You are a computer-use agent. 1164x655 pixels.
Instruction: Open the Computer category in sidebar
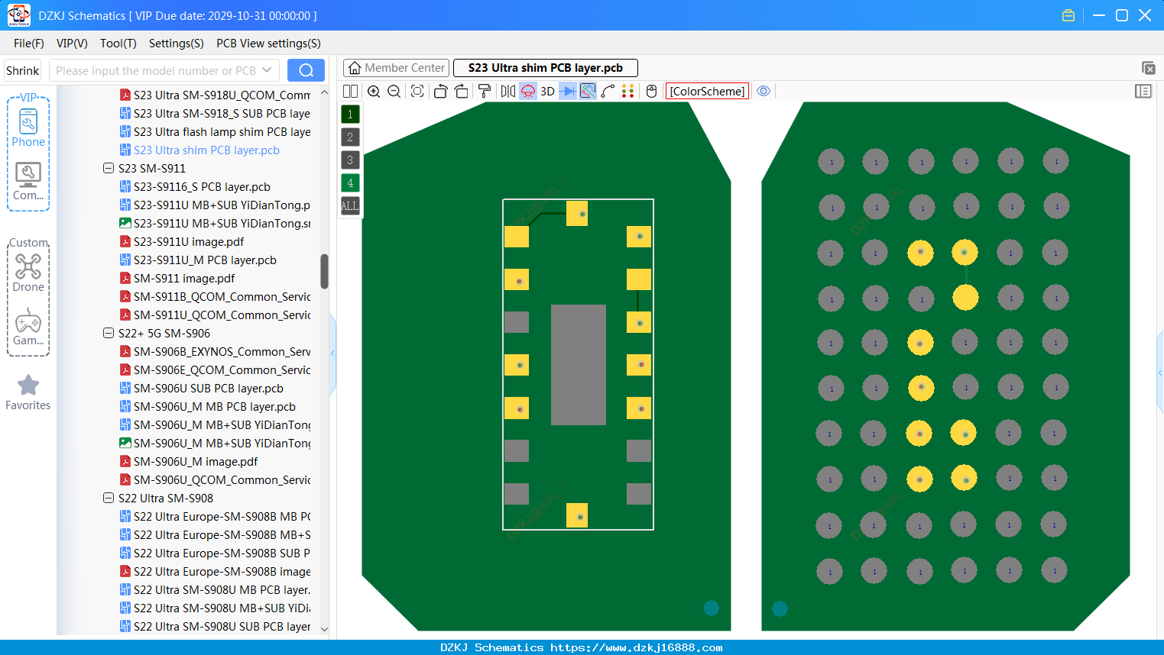[x=28, y=182]
